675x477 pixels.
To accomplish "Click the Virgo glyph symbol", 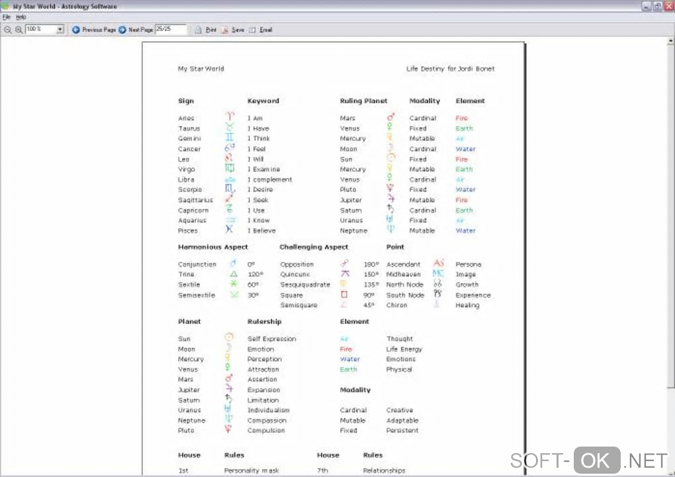I will [230, 168].
